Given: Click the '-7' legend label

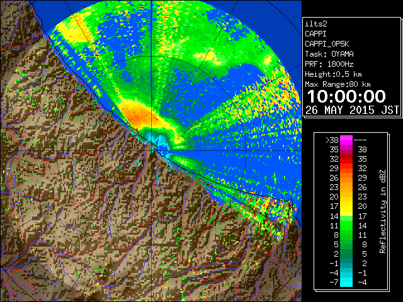Looking at the screenshot, I should [334, 282].
